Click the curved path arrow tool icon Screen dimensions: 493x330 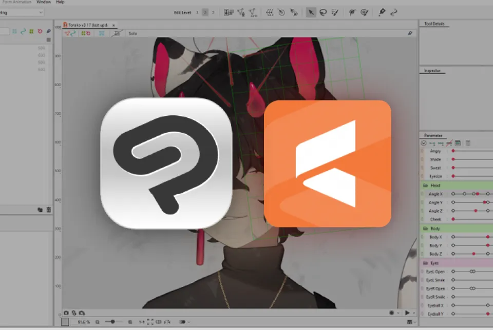point(393,12)
